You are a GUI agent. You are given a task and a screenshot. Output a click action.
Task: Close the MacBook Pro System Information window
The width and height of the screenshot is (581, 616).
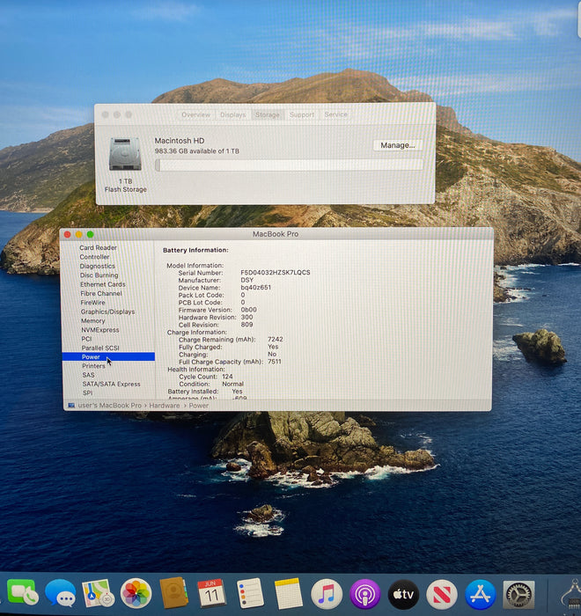tap(67, 235)
